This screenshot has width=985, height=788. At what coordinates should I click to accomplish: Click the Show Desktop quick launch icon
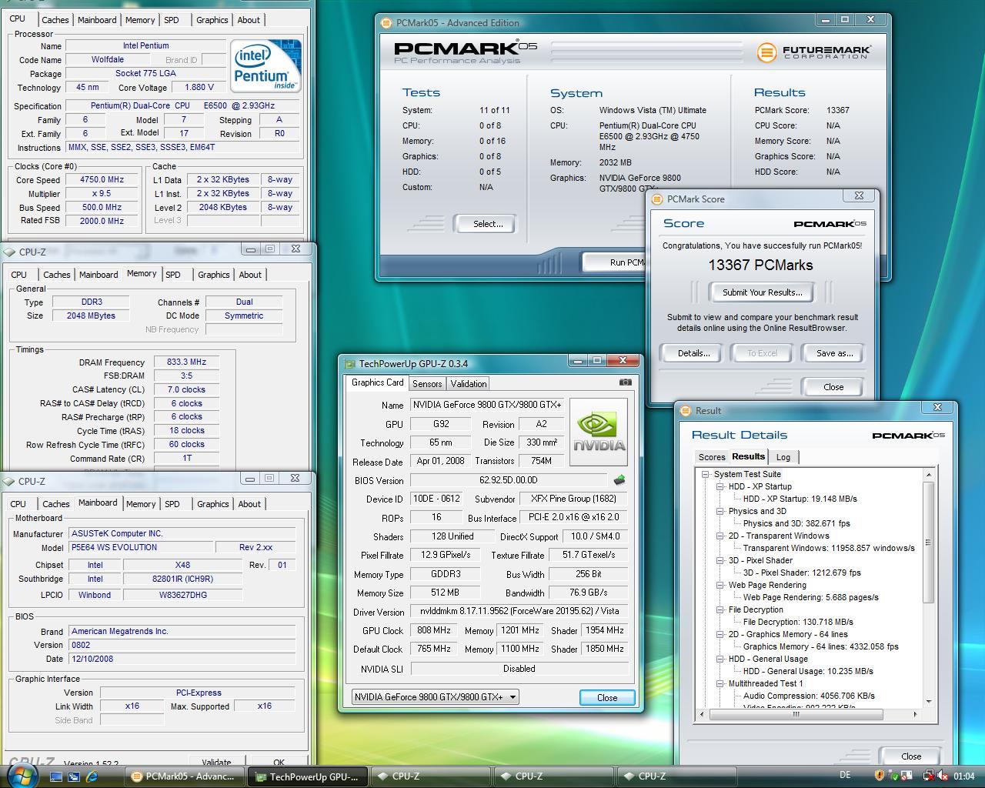tap(56, 776)
